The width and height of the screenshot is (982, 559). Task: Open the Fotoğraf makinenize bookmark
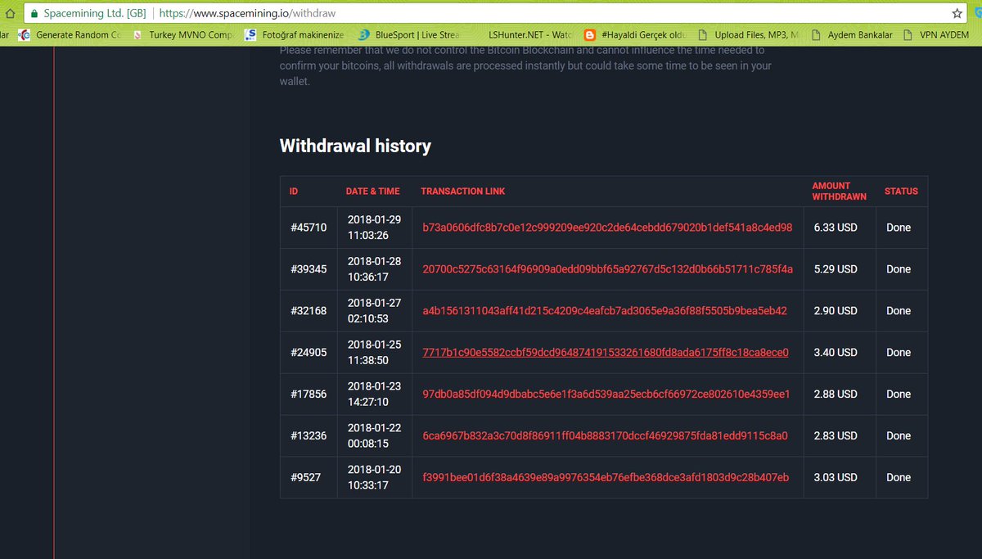pyautogui.click(x=295, y=35)
